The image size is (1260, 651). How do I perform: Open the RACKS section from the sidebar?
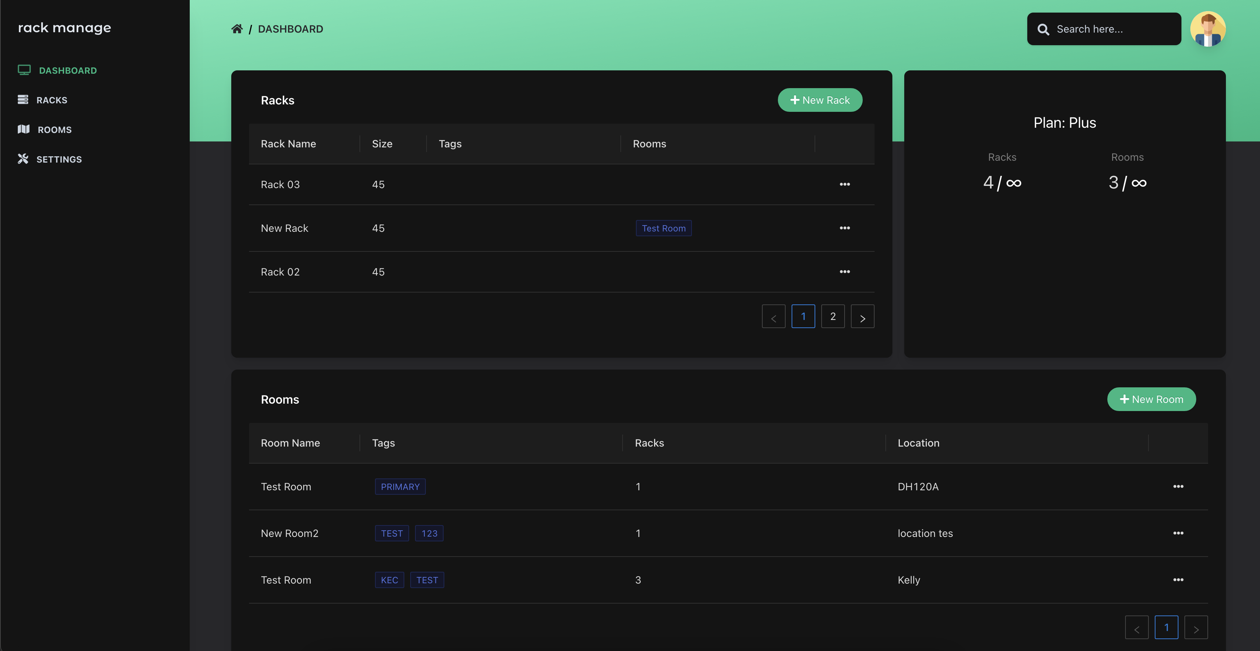click(x=52, y=99)
